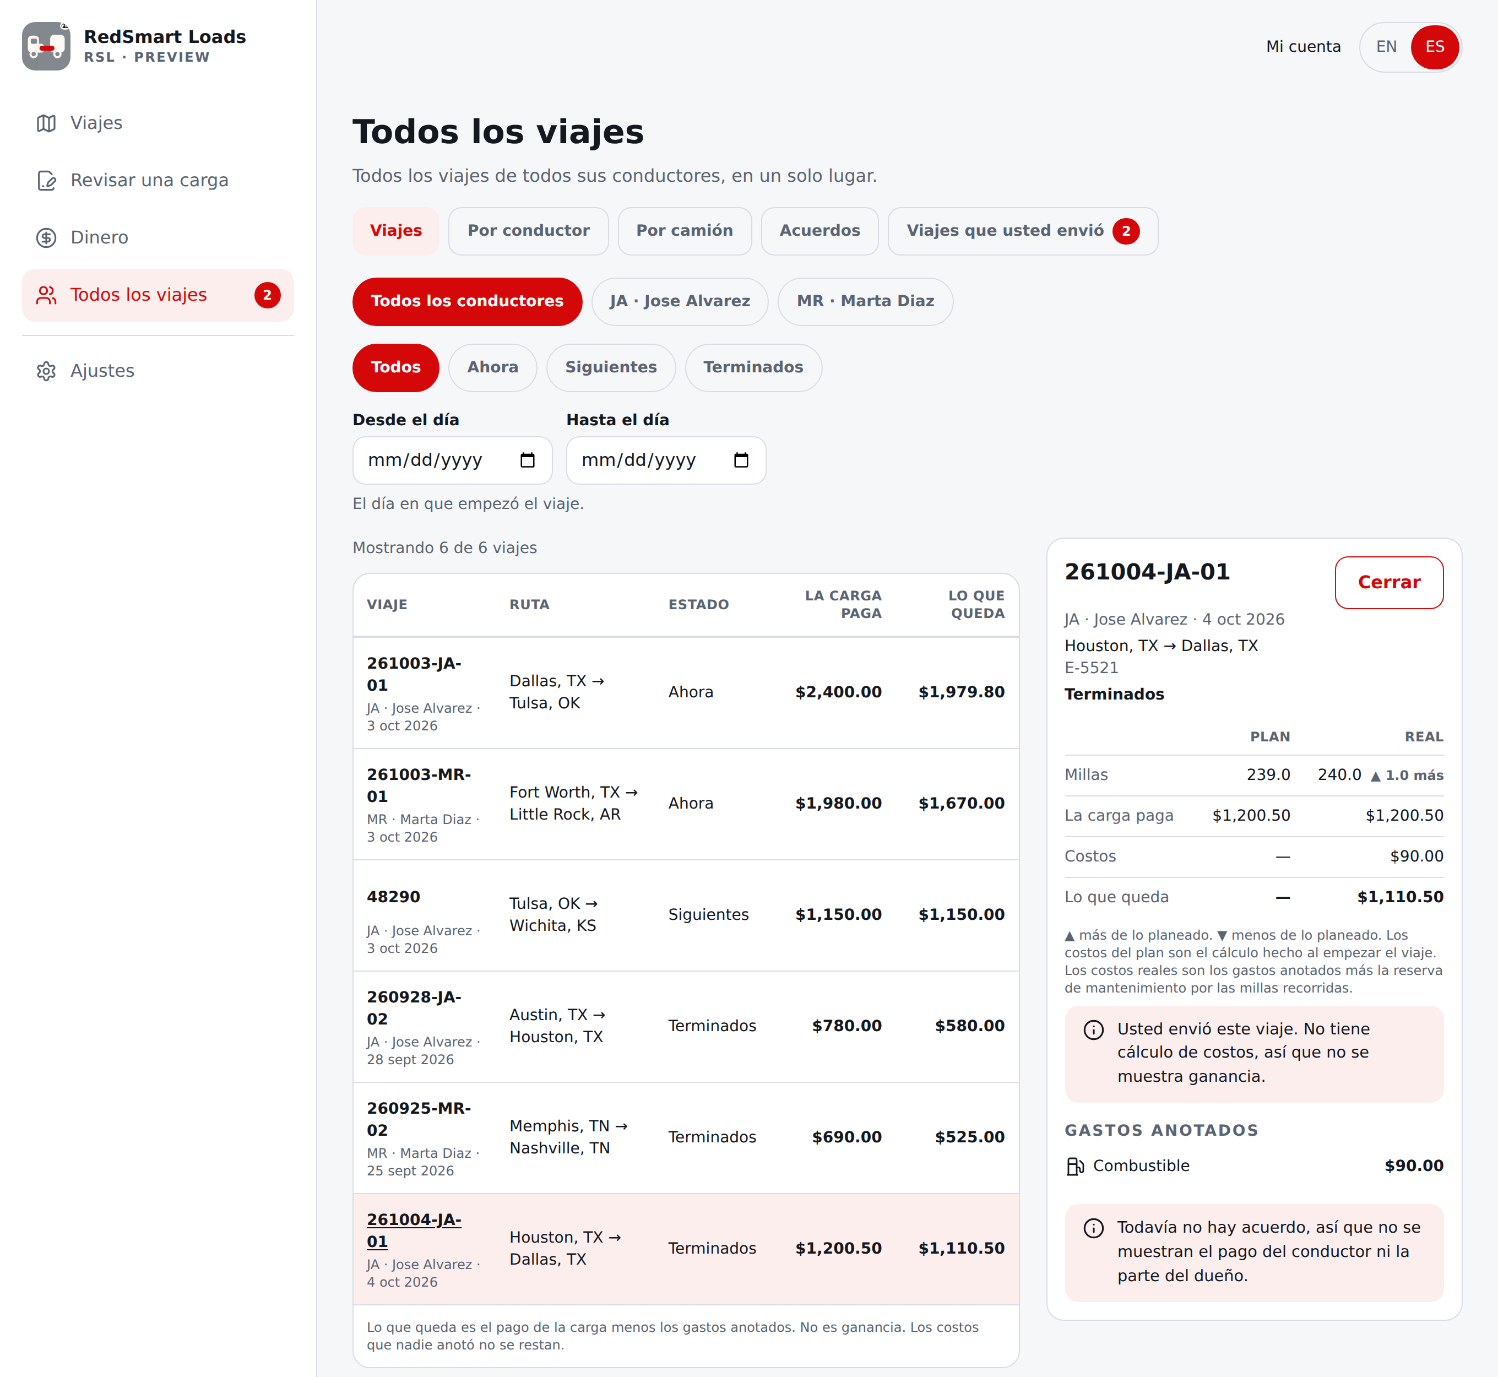Close the 261004-JA-01 detail panel

(1388, 583)
